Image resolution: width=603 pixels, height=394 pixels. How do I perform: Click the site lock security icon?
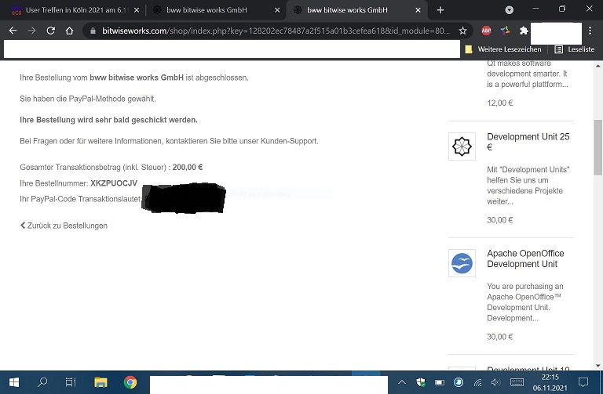[93, 31]
